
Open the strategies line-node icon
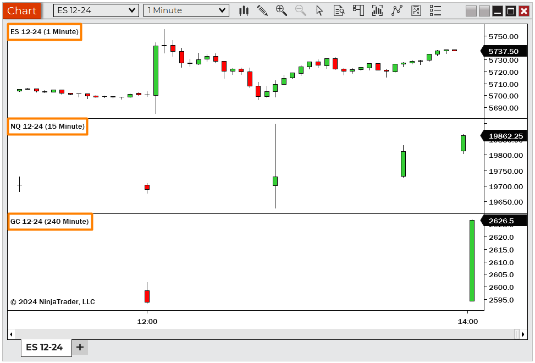tap(397, 10)
